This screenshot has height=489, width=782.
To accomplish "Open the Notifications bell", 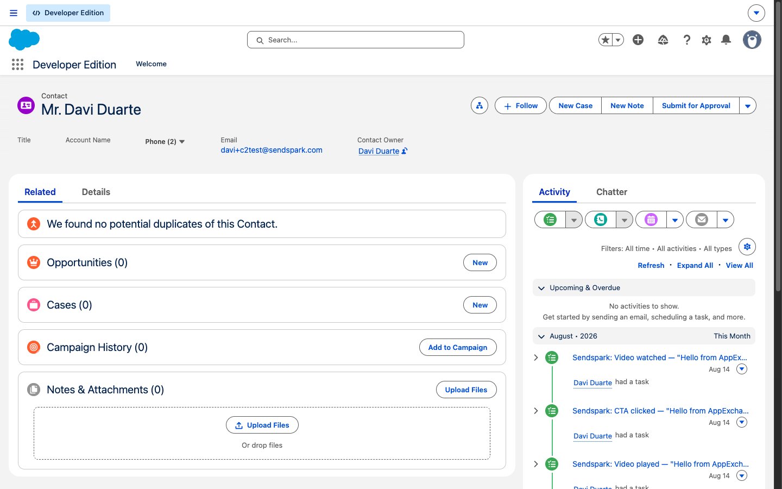I will coord(726,40).
